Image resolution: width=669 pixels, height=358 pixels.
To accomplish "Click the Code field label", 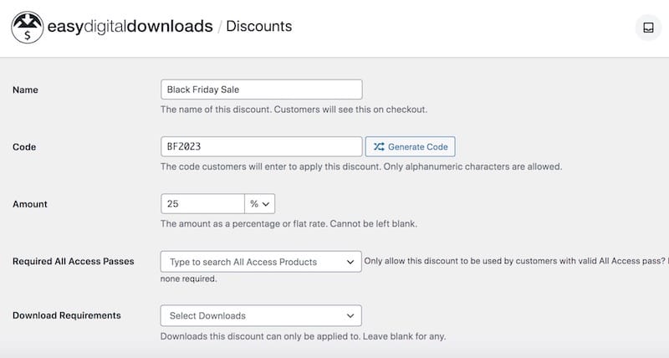I will click(24, 146).
